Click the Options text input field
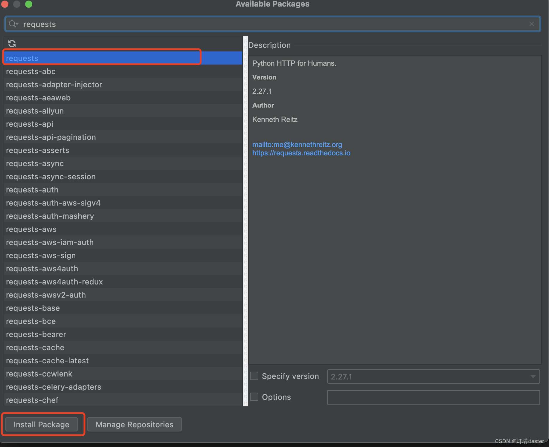The image size is (549, 447). tap(433, 397)
